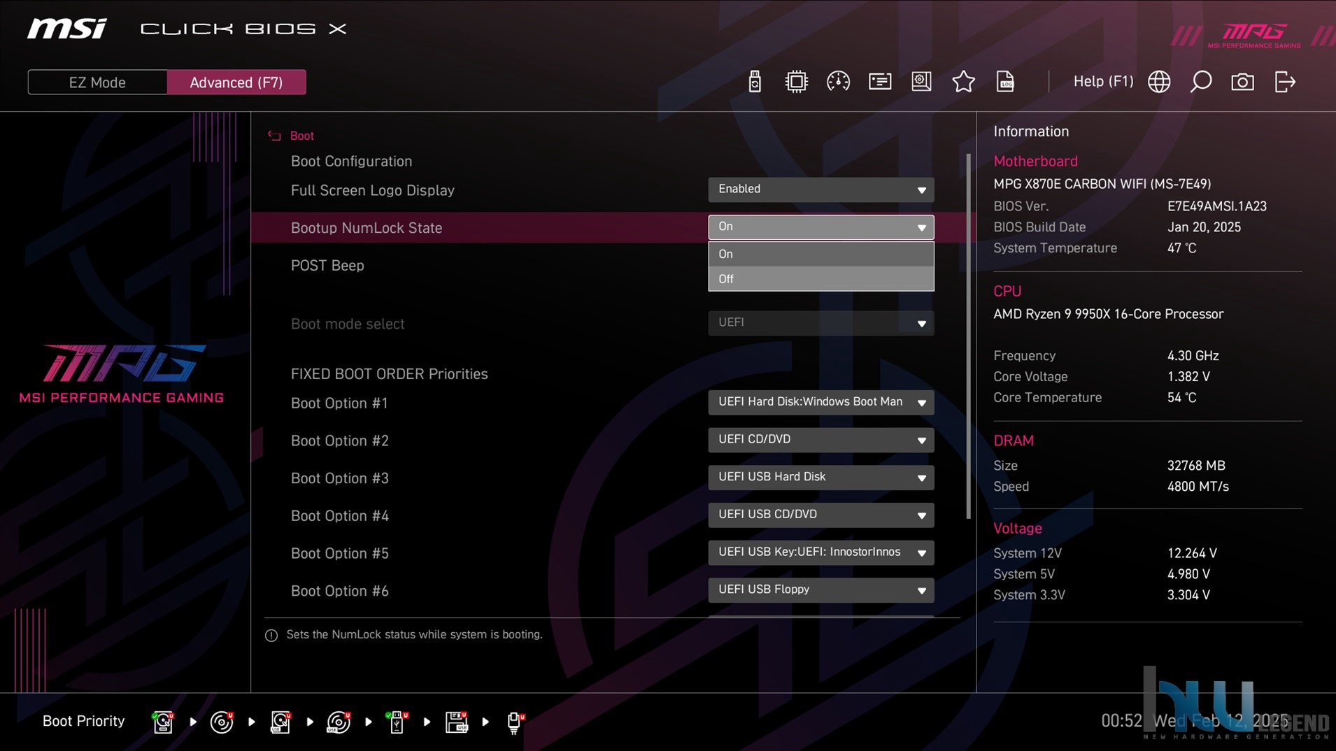Collapse the Bootup NumLock State dropdown
This screenshot has width=1336, height=751.
click(x=820, y=227)
